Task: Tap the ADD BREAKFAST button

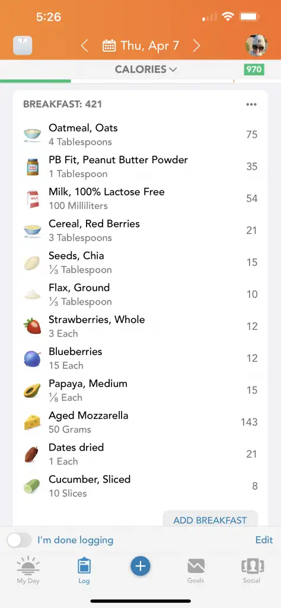Action: point(210,519)
